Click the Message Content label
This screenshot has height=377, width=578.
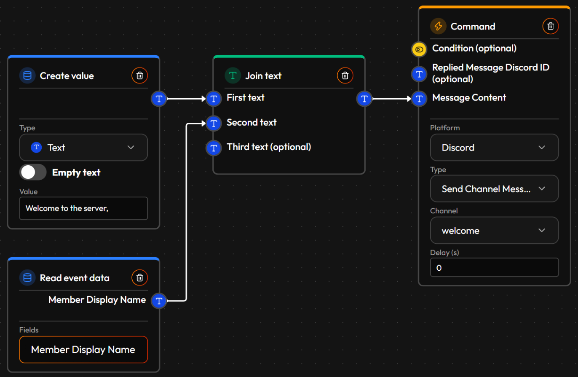(x=469, y=97)
